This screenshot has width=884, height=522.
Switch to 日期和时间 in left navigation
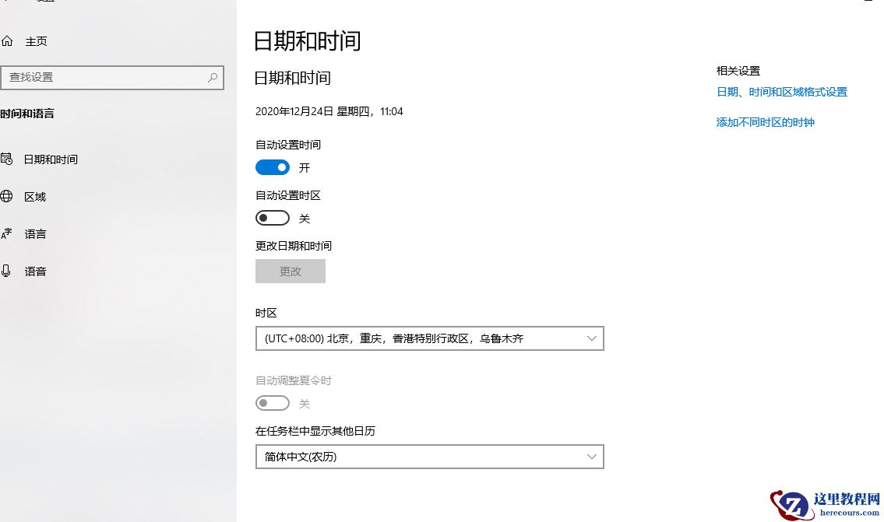pos(49,159)
